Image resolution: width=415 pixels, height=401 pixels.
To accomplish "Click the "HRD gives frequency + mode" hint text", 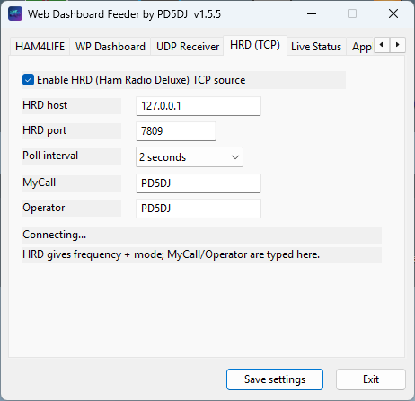I will click(x=171, y=254).
